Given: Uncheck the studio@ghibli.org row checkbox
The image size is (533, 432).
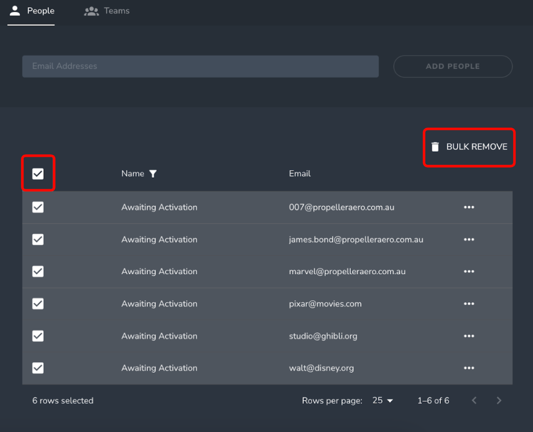Looking at the screenshot, I should 38,336.
